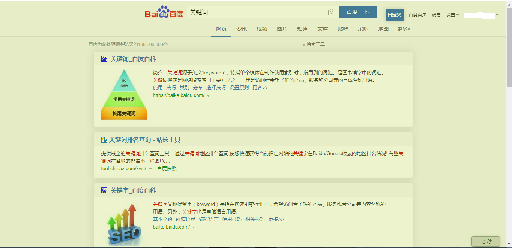Expand the arrow after https://baike.baidu.com/
The width and height of the screenshot is (512, 248).
pyautogui.click(x=208, y=96)
